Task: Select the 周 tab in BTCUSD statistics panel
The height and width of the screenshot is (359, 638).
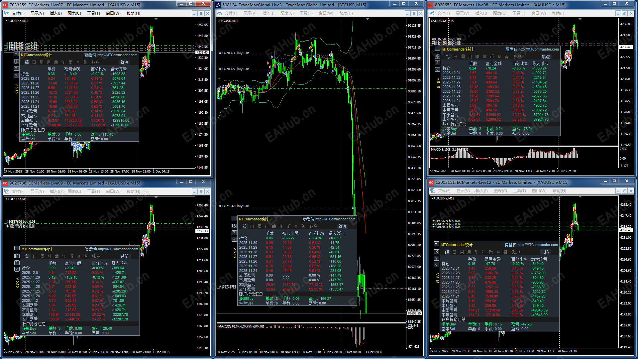Action: [260, 226]
